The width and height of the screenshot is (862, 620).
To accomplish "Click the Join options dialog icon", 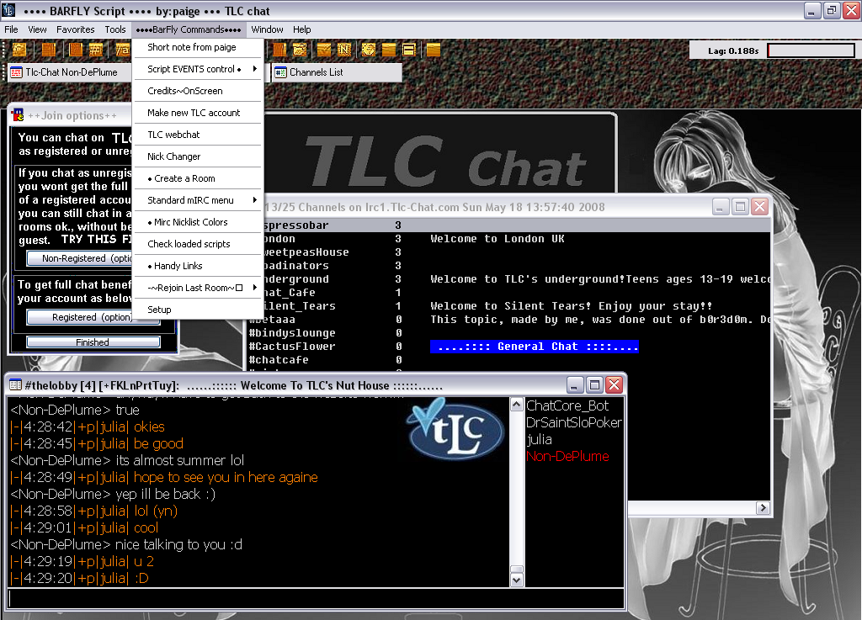I will point(19,114).
